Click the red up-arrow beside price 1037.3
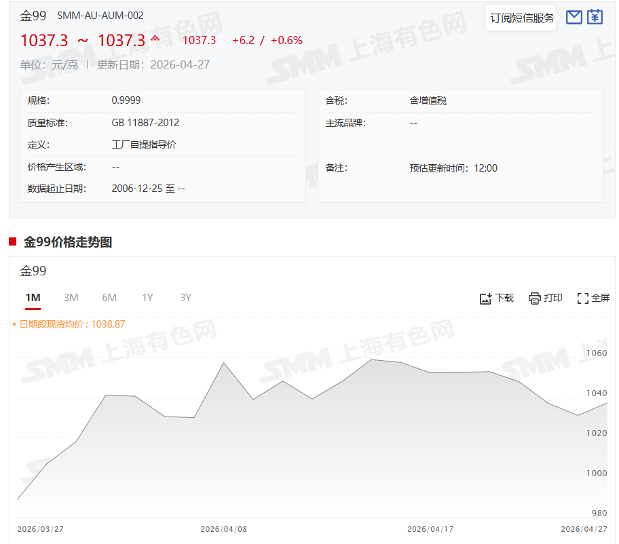619x544 pixels. coord(155,39)
